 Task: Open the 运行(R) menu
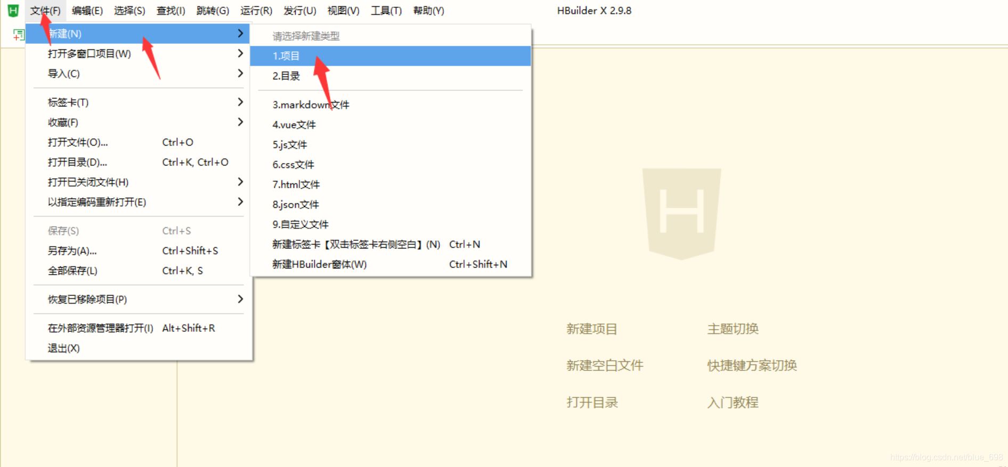[x=256, y=11]
